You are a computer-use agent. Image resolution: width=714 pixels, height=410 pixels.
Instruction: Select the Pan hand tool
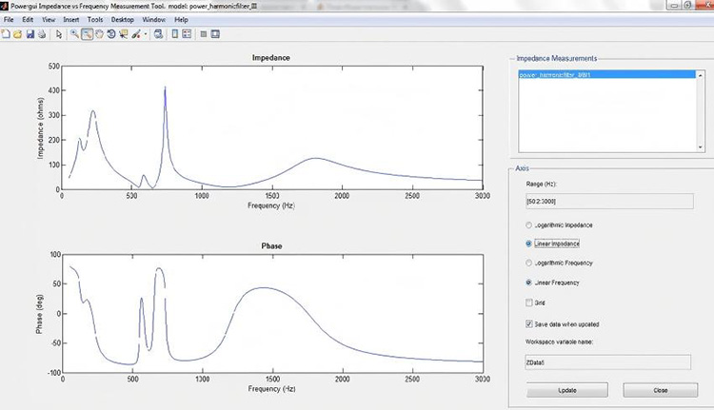99,34
